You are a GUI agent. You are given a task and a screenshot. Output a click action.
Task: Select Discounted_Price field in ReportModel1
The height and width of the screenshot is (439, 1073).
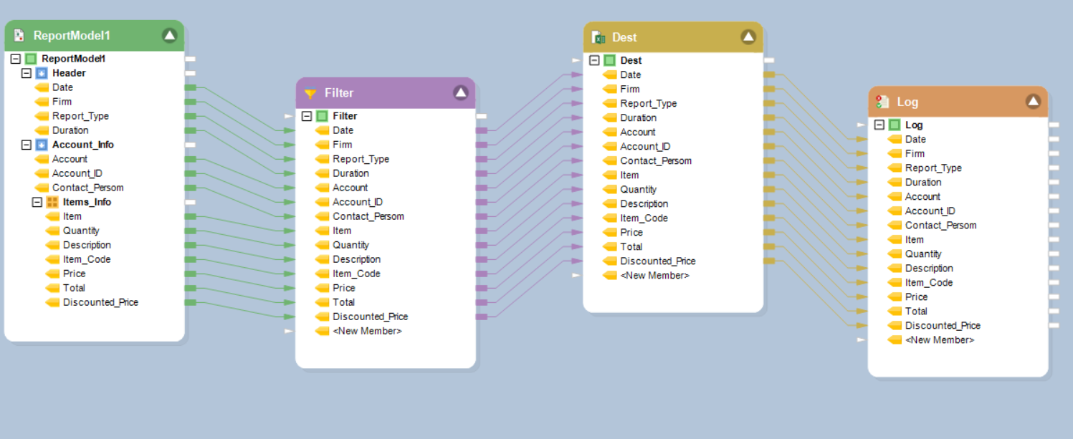[x=100, y=302]
